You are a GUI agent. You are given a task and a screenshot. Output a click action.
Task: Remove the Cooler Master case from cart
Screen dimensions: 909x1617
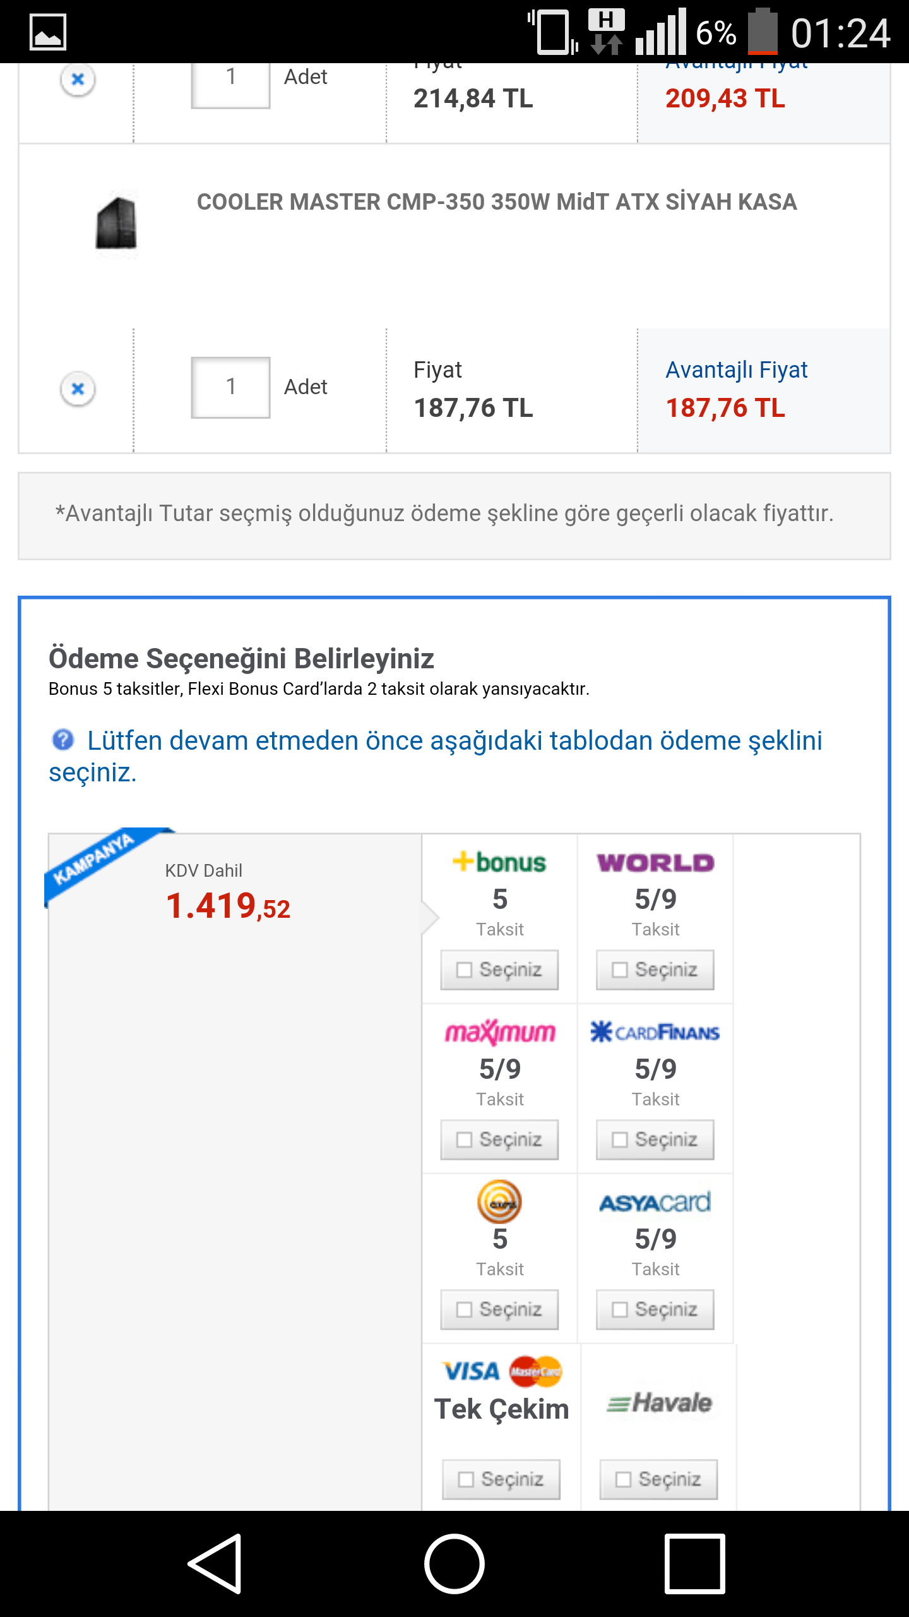tap(78, 388)
